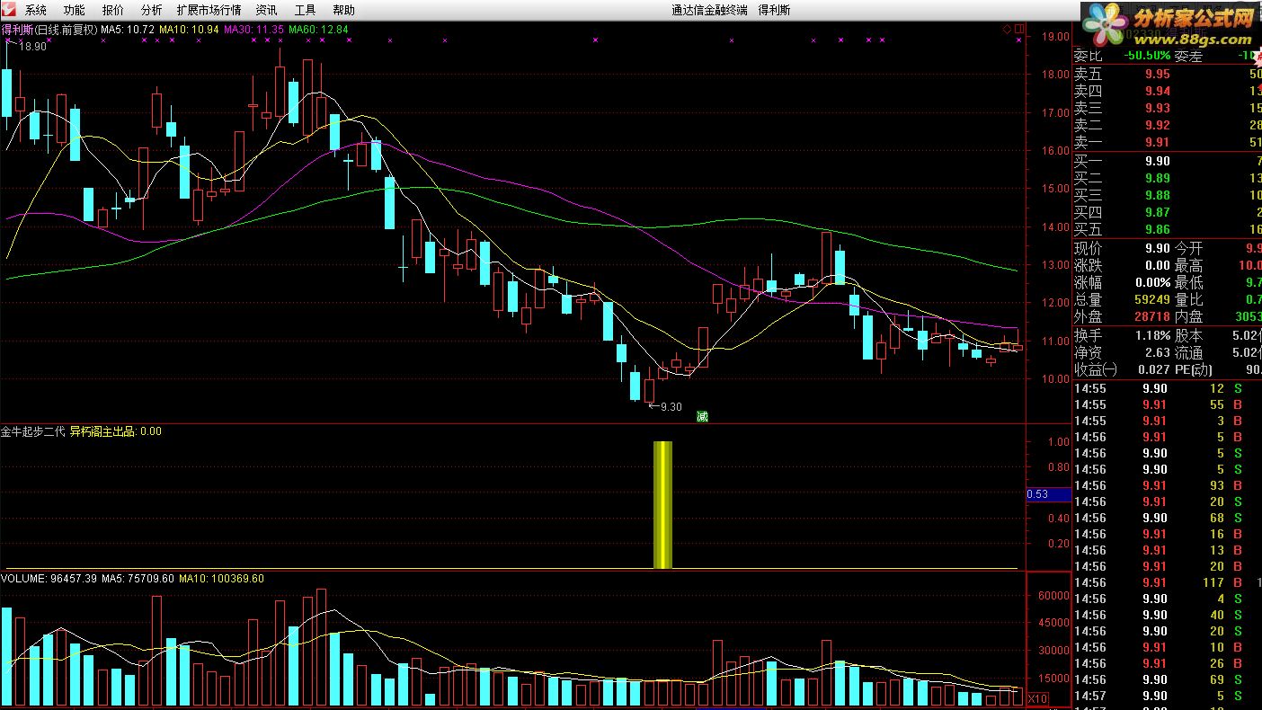This screenshot has height=710, width=1262.
Task: Click the red app logo icon beside 系统
Action: tap(10, 10)
